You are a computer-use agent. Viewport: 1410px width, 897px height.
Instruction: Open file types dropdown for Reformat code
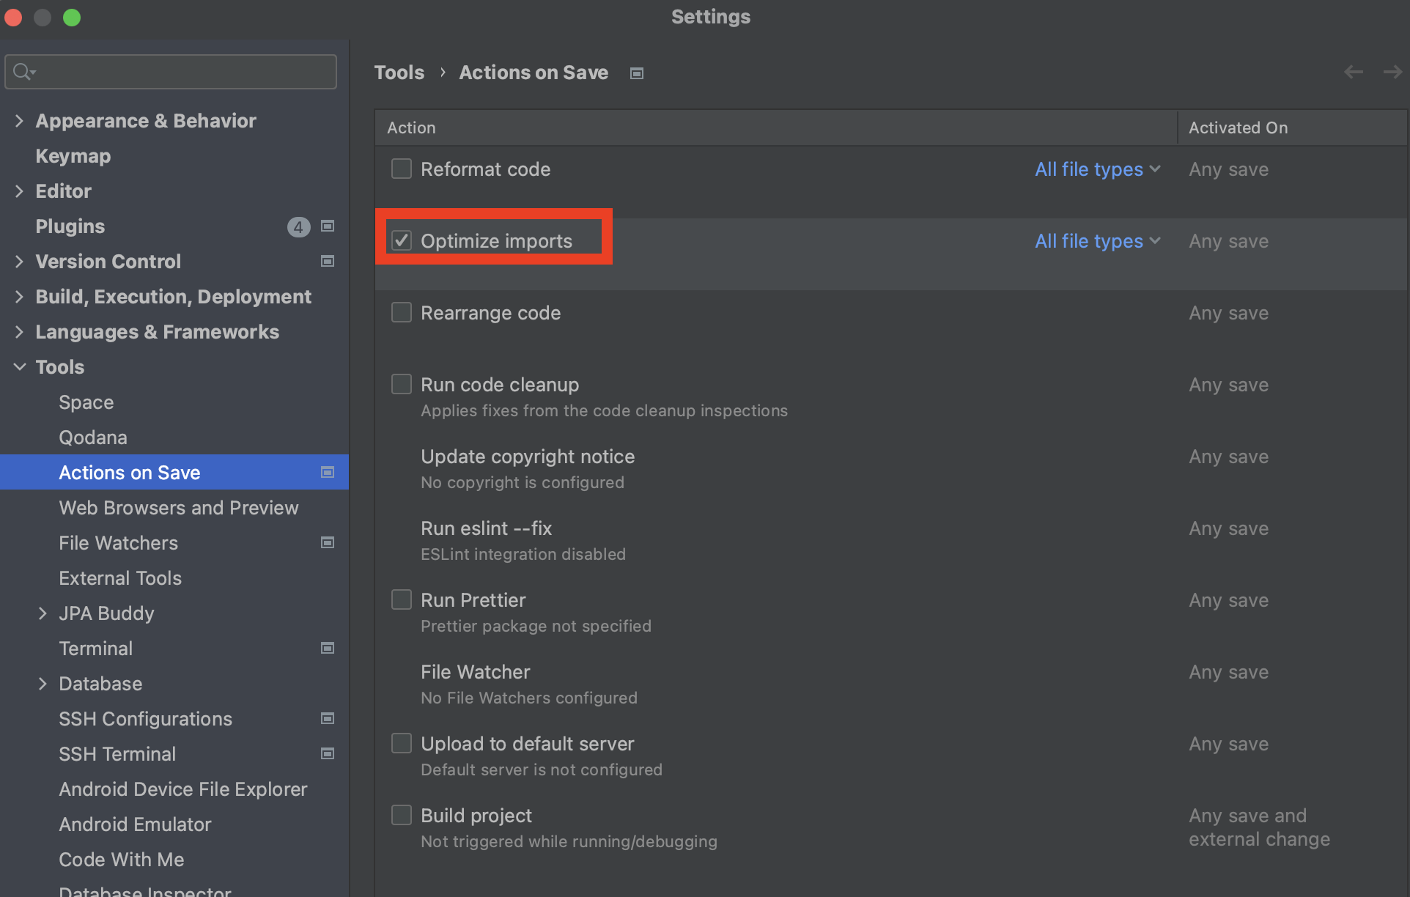(1097, 169)
